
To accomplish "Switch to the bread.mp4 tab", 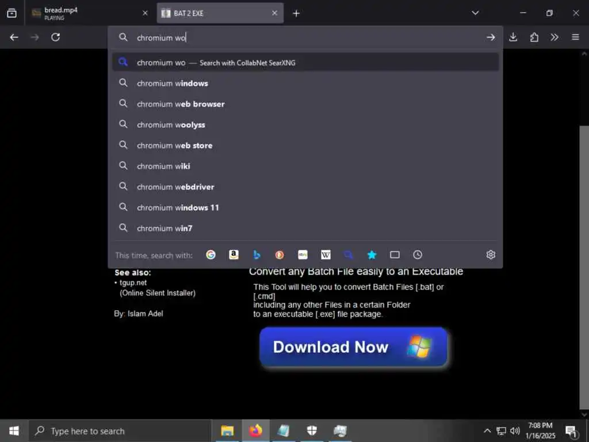I will coord(89,13).
